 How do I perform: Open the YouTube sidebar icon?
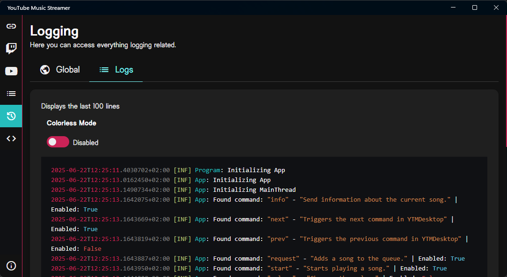tap(11, 71)
